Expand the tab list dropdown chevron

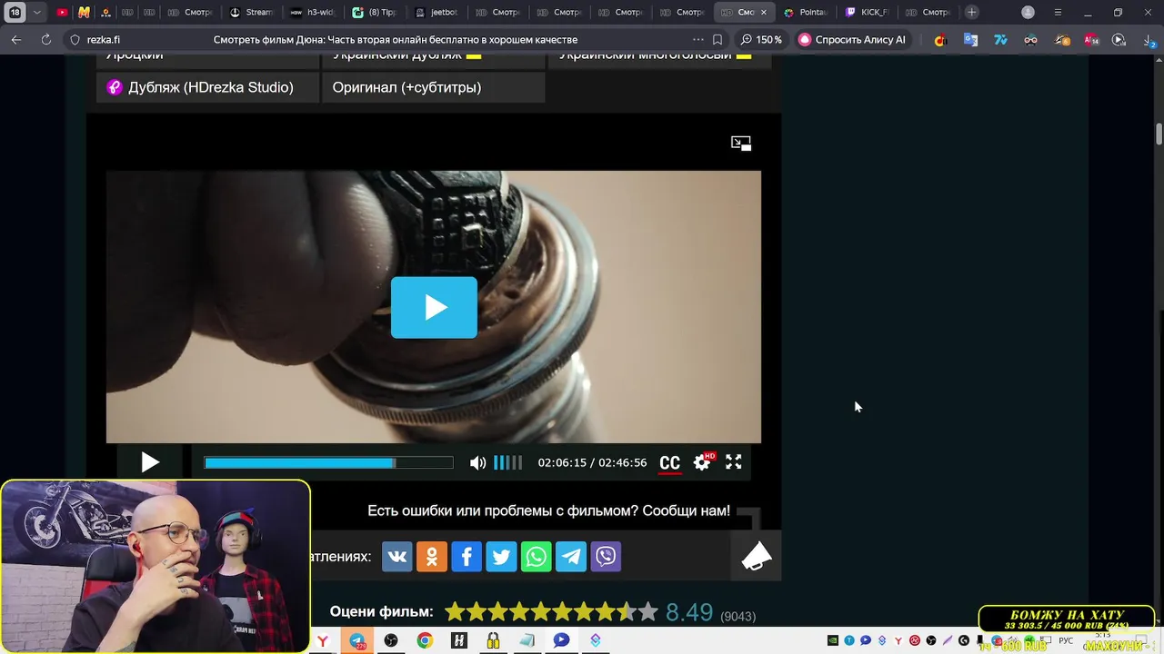(x=37, y=13)
